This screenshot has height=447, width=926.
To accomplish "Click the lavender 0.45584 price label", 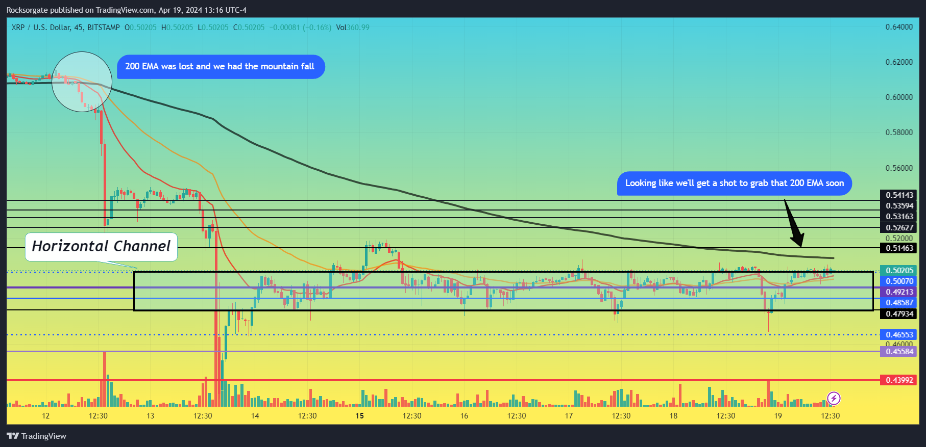I will [x=898, y=352].
